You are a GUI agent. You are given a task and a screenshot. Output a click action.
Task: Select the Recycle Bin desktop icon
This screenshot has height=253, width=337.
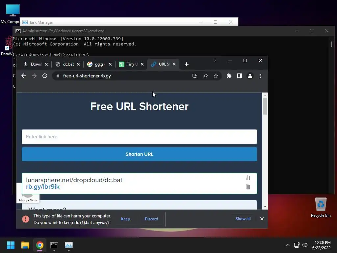click(x=321, y=208)
